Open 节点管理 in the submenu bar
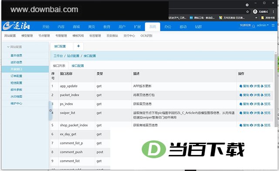The height and width of the screenshot is (171, 279). pyautogui.click(x=44, y=36)
